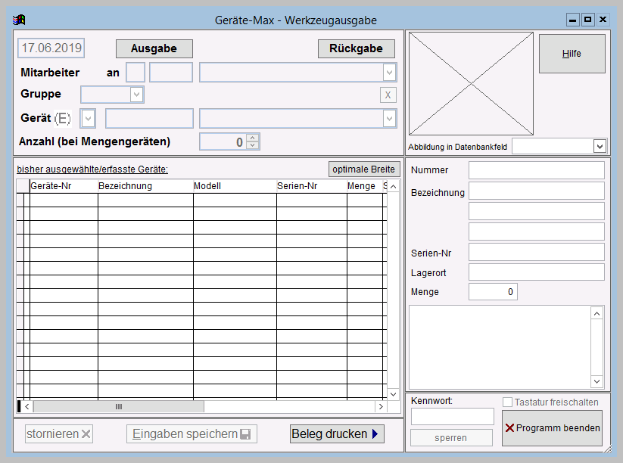Image resolution: width=623 pixels, height=463 pixels.
Task: Expand the Gerät description dropdown
Action: click(389, 119)
